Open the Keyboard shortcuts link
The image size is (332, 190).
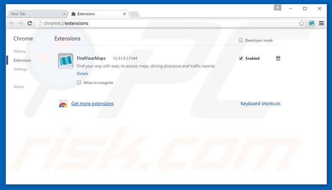point(261,103)
